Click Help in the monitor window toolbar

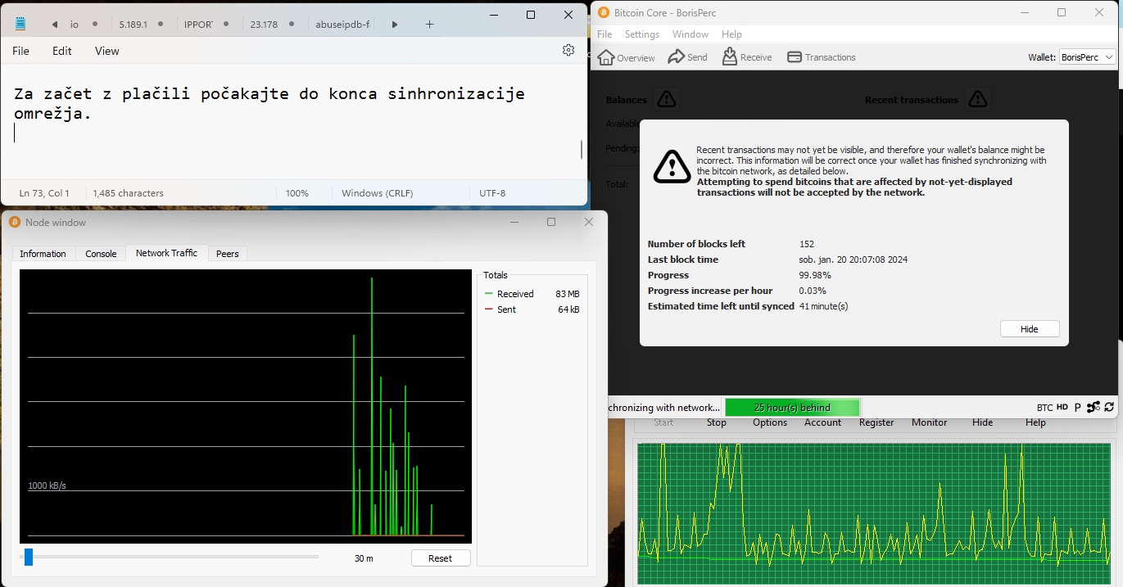[1036, 422]
